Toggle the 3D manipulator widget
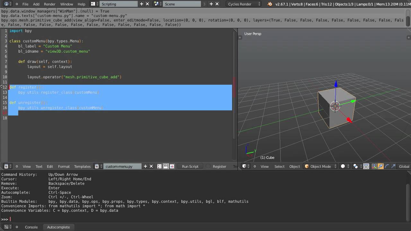Image resolution: width=411 pixels, height=231 pixels. click(374, 166)
